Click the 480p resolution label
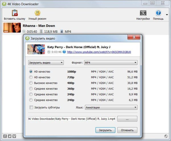Viewport: 171px width, 141px height. point(71,83)
